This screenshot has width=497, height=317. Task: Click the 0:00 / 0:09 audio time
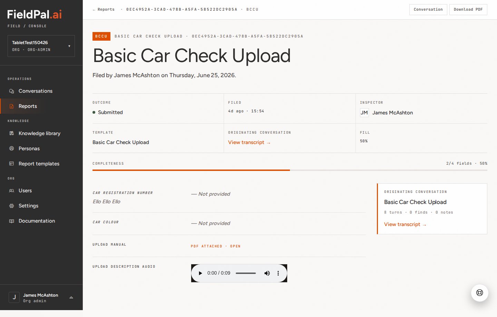pos(219,273)
